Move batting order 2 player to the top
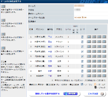 pyautogui.click(x=89, y=42)
